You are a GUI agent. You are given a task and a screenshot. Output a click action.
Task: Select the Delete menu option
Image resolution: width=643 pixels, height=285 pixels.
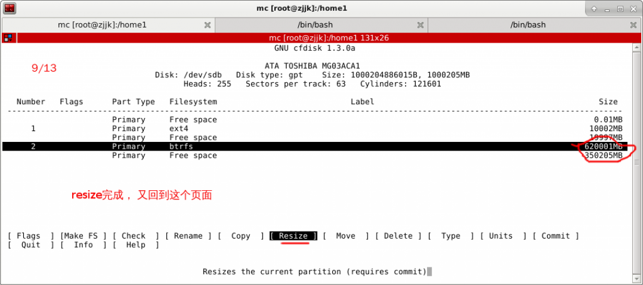point(398,236)
